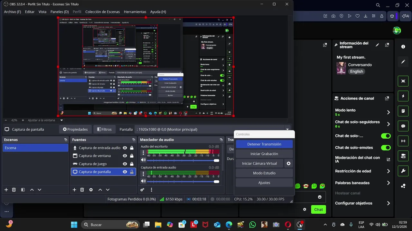Open Colección de Escenas menu
412x231 pixels.
point(102,12)
